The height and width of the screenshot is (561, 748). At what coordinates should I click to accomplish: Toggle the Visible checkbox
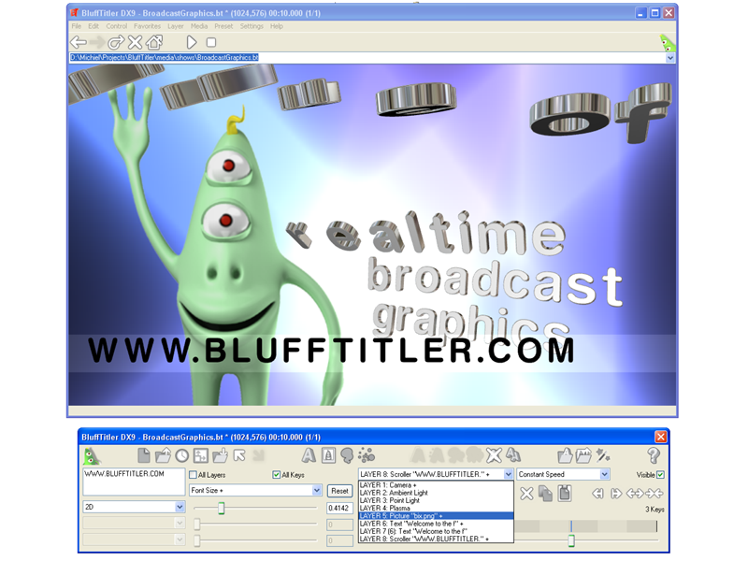coord(660,475)
